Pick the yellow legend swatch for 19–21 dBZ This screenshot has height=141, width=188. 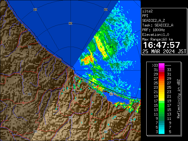click(162, 96)
